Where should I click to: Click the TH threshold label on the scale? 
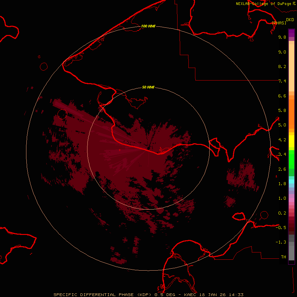(x=283, y=257)
